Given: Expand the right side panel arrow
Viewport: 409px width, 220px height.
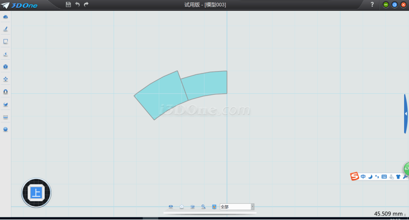Looking at the screenshot, I should [x=406, y=113].
